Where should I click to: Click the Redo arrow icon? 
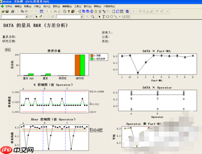36,11
